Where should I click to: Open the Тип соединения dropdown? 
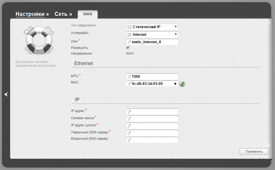[x=152, y=27]
